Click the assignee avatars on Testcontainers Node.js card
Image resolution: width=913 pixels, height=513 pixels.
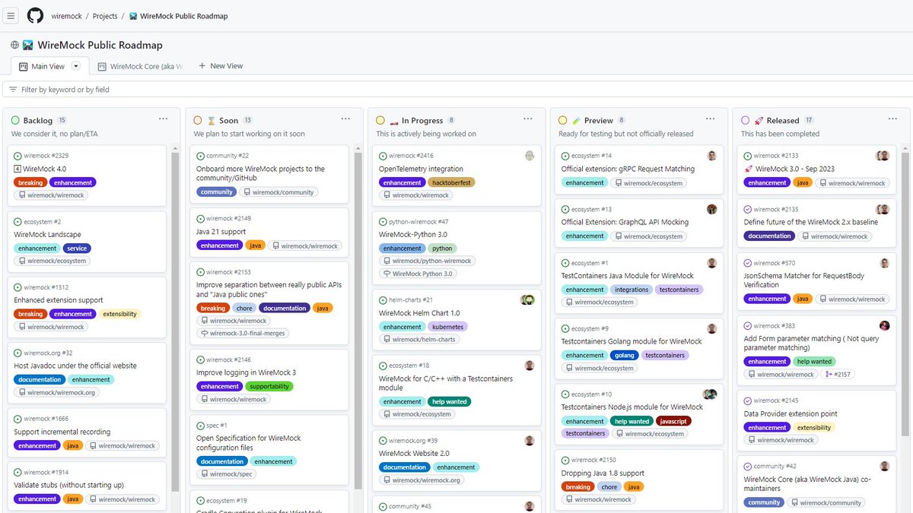[711, 394]
